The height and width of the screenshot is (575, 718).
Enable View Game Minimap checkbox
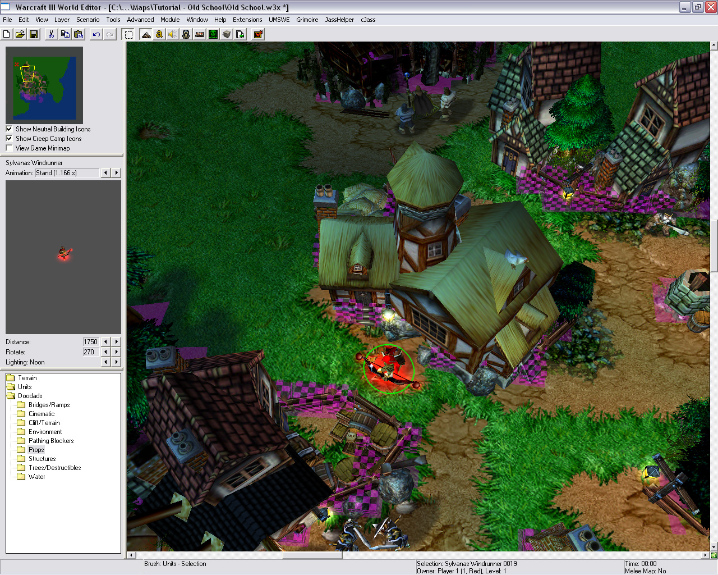(x=9, y=148)
